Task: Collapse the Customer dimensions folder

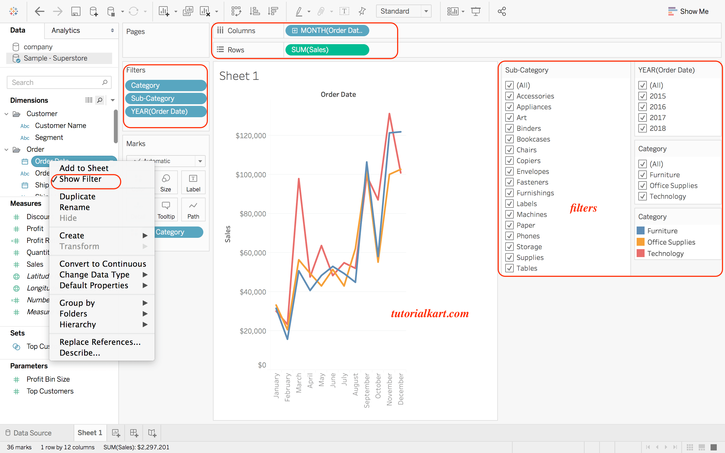Action: click(x=6, y=114)
